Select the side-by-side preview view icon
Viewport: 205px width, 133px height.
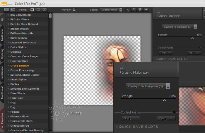(45, 10)
